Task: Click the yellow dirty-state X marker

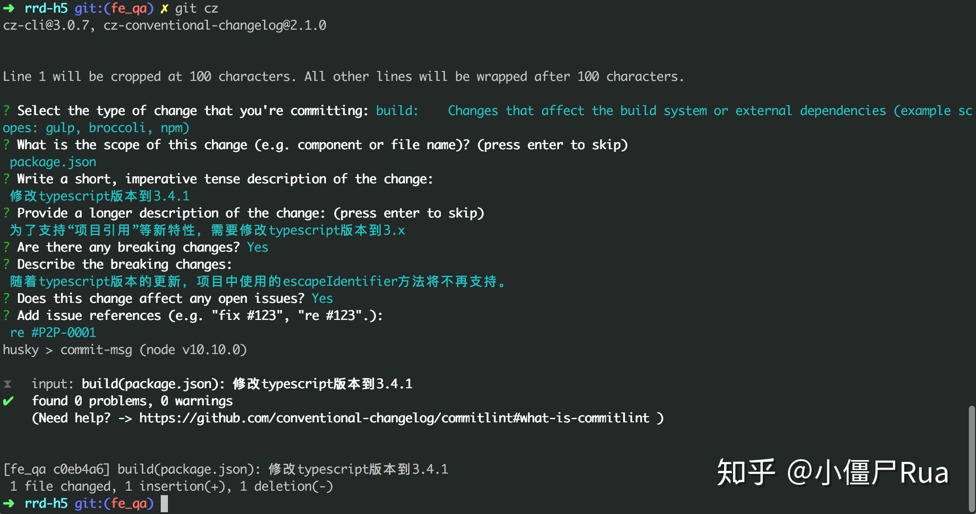Action: point(164,9)
